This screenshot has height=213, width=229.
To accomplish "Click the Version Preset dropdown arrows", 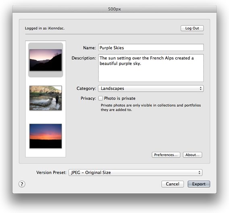I will [x=199, y=172].
